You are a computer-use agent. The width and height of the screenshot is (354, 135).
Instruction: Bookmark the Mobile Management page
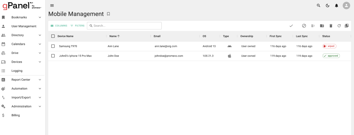[x=108, y=14]
